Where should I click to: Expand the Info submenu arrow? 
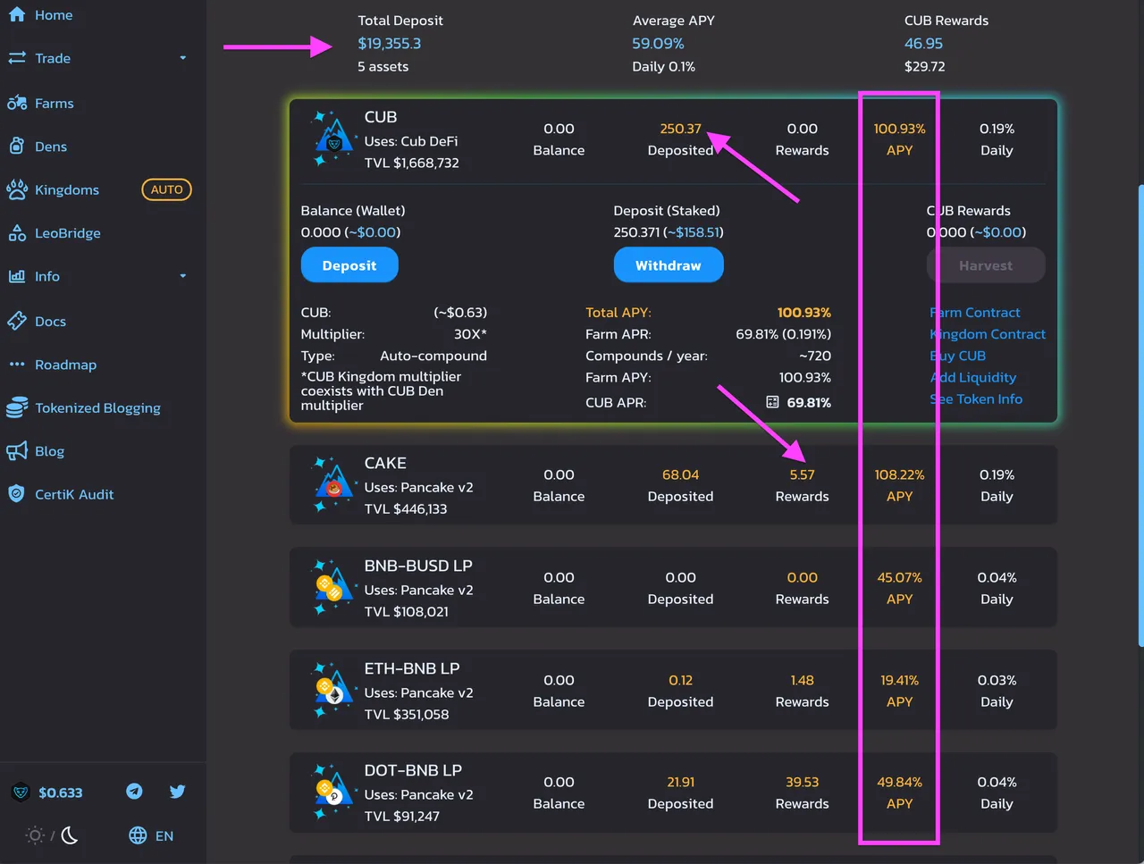coord(183,276)
